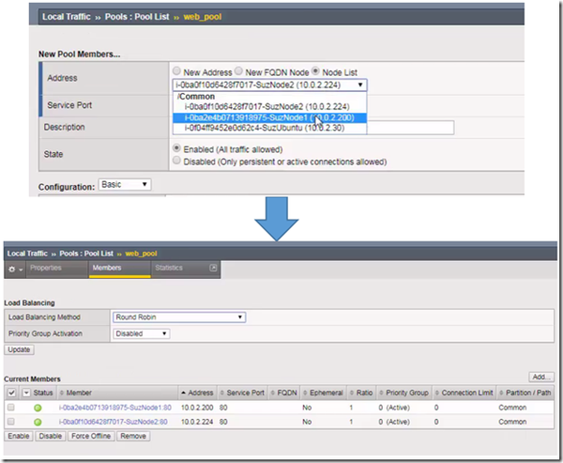This screenshot has height=463, width=563.
Task: Choose Disabled state radio button
Action: pos(178,162)
